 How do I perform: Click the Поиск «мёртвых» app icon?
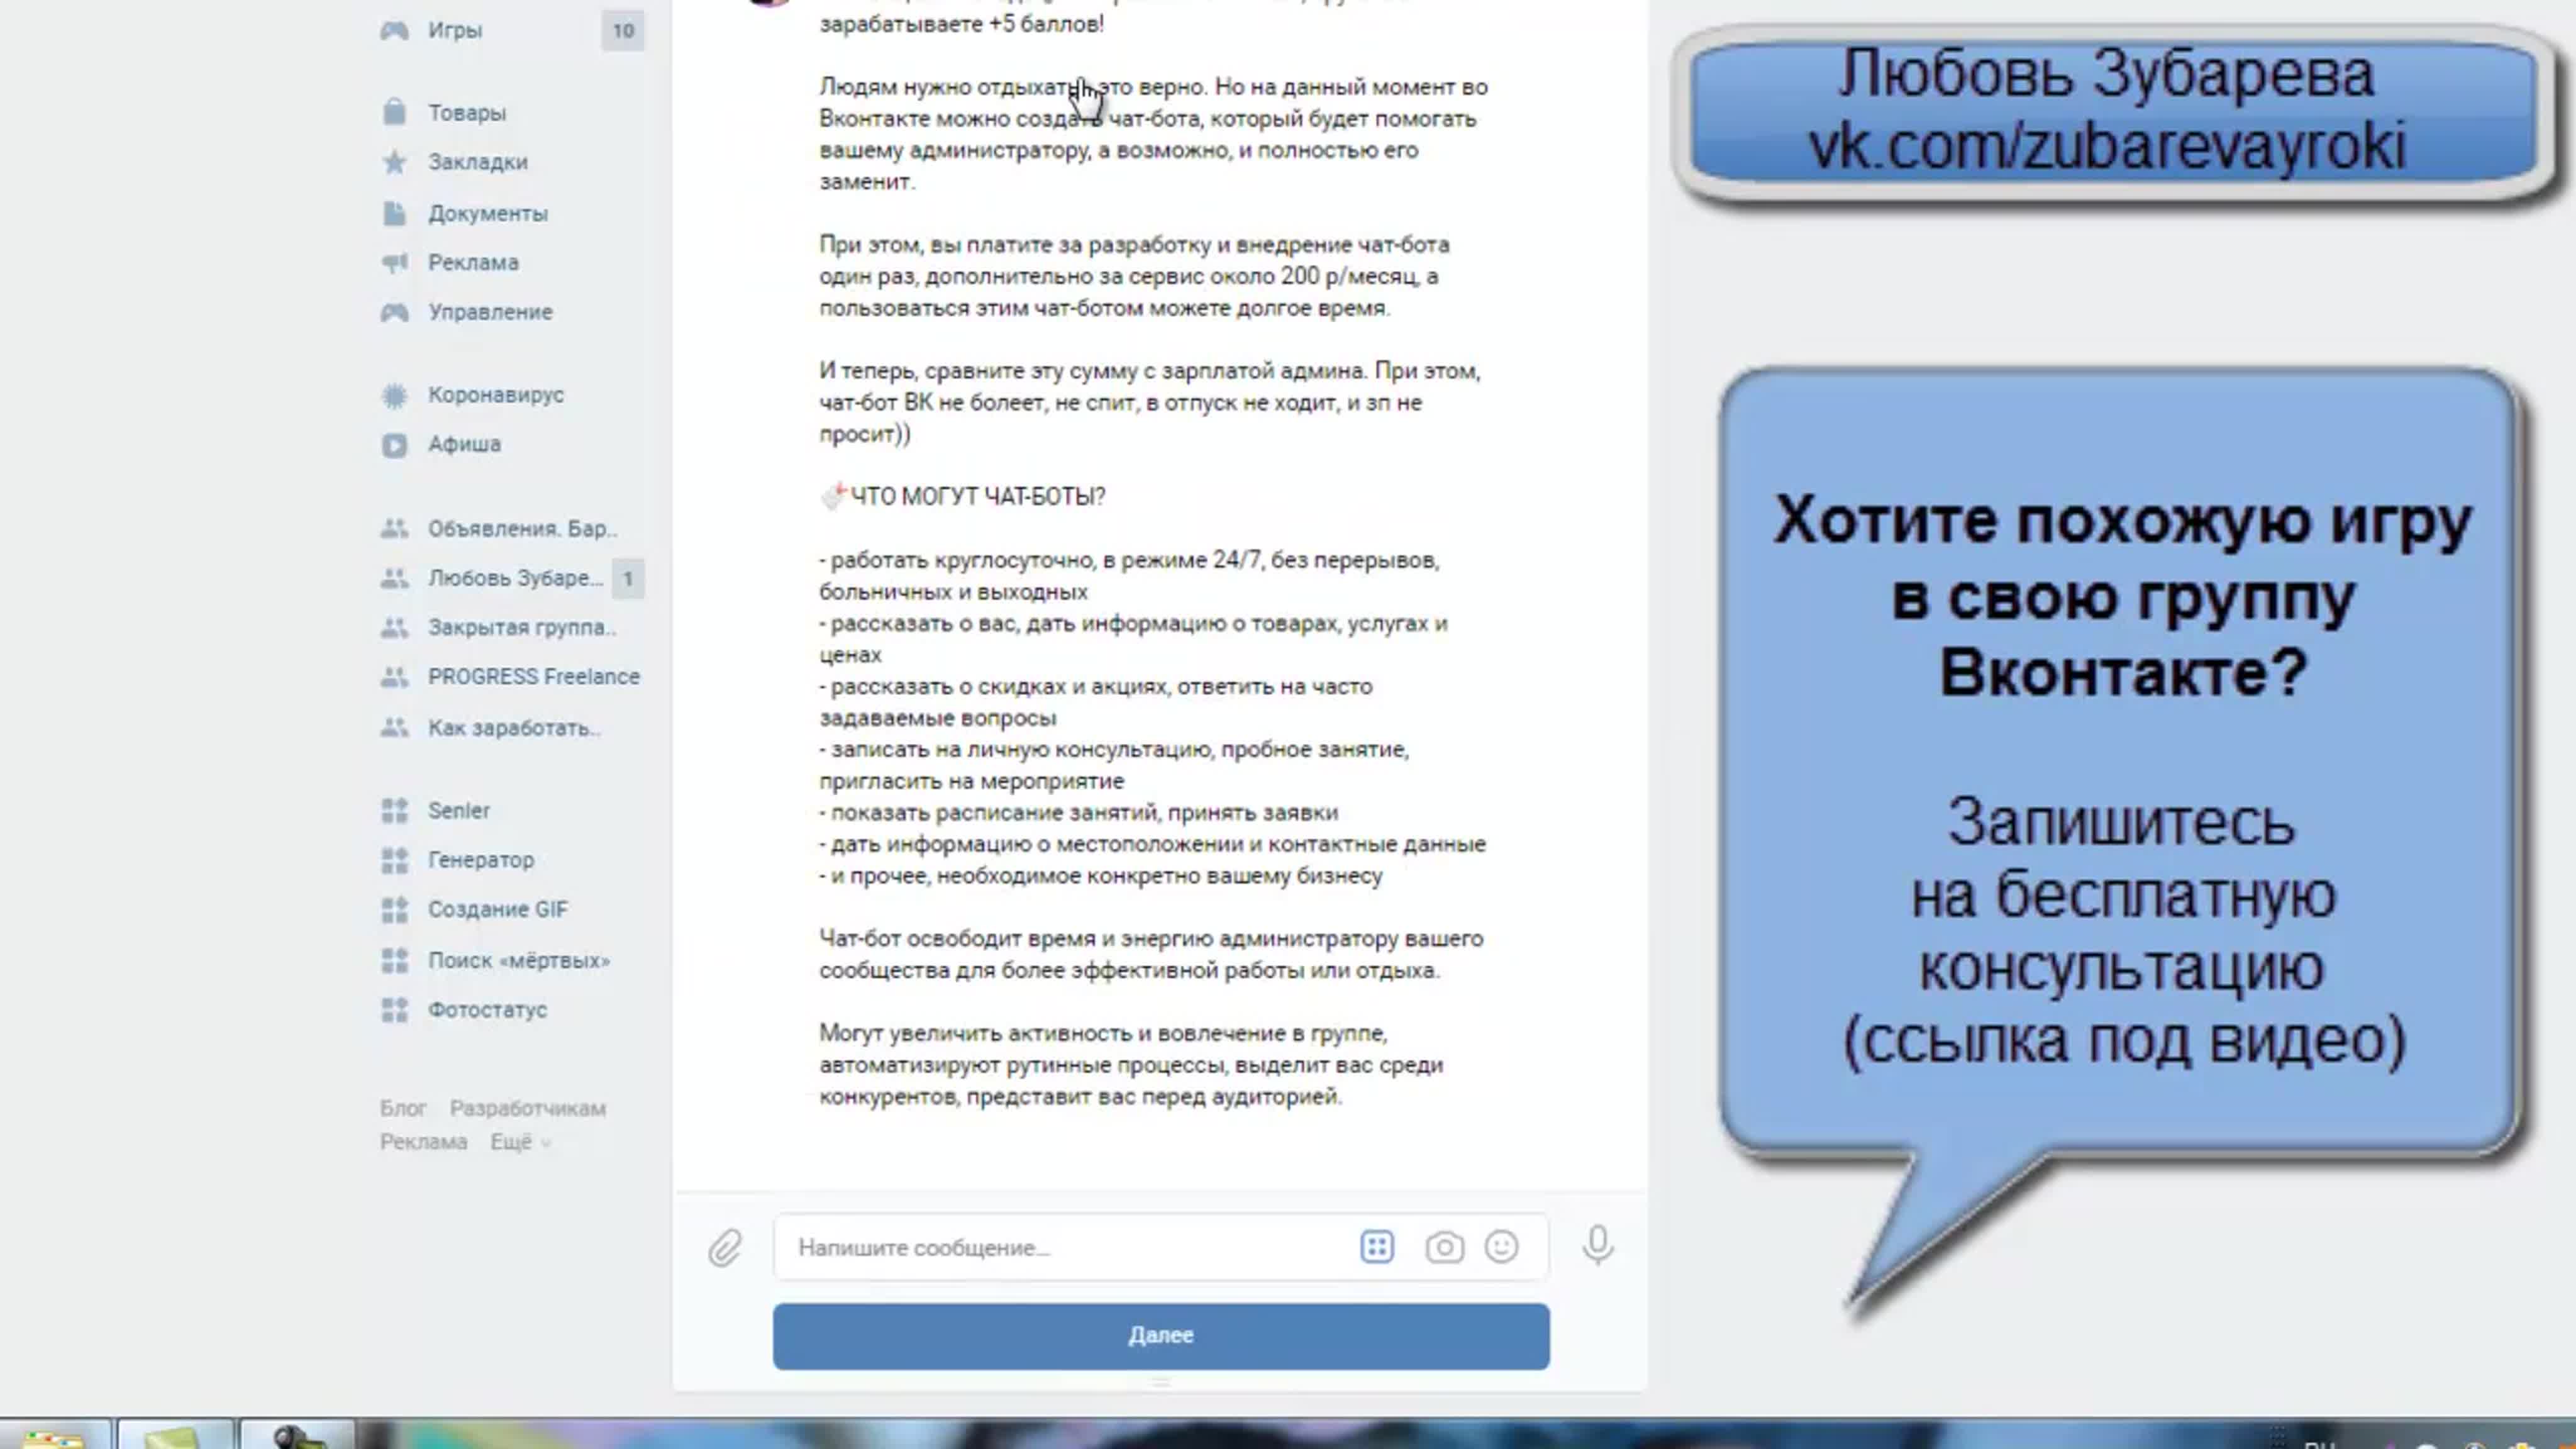[x=394, y=961]
